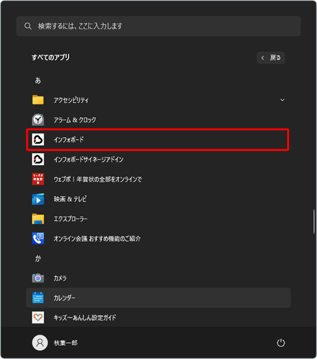This screenshot has height=359, width=317.
Task: Click the 秋葉一郎 account name
Action: [x=65, y=342]
